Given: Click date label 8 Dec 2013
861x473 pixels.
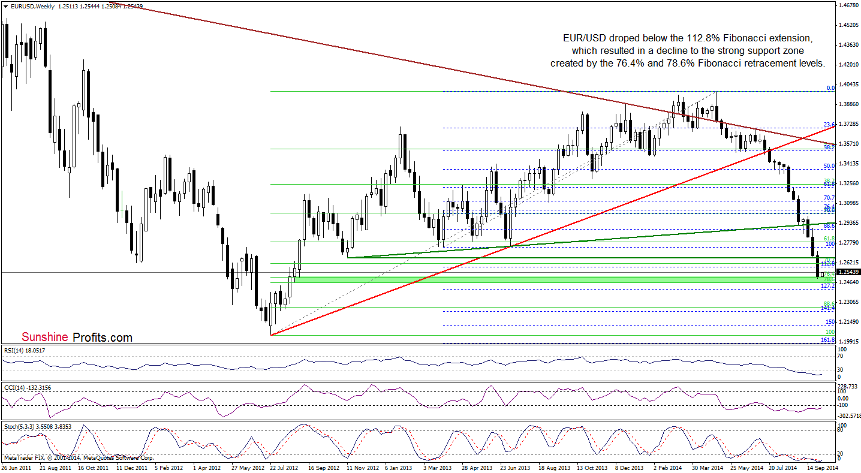Looking at the screenshot, I should (x=630, y=467).
